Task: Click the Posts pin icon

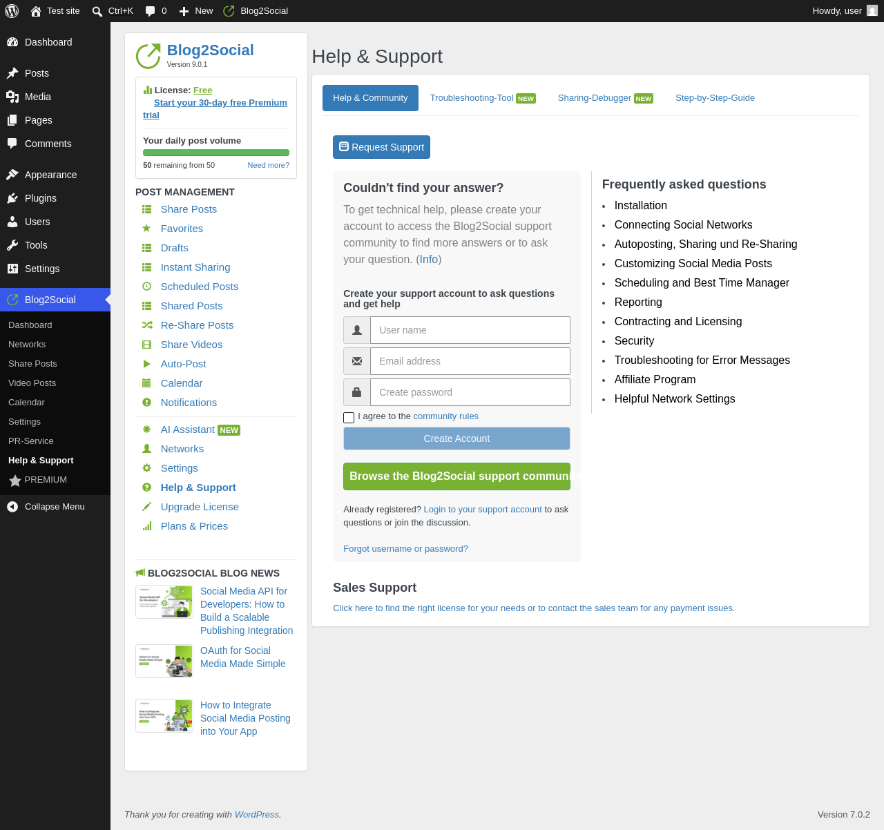Action: (x=12, y=73)
